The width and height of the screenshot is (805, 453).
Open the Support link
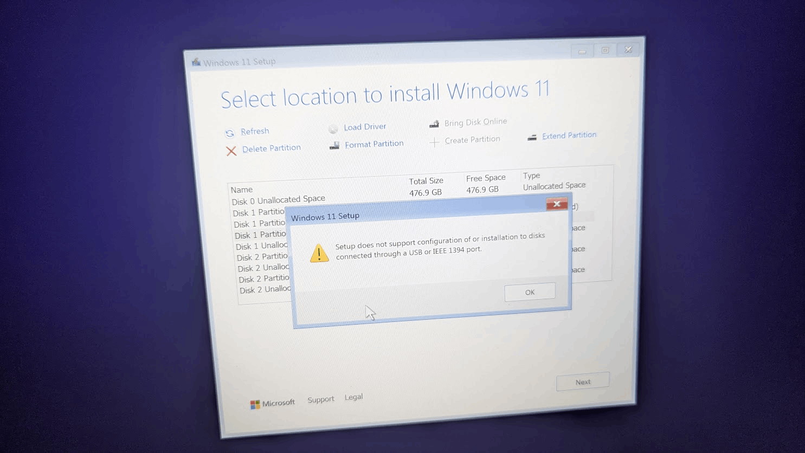click(x=321, y=399)
